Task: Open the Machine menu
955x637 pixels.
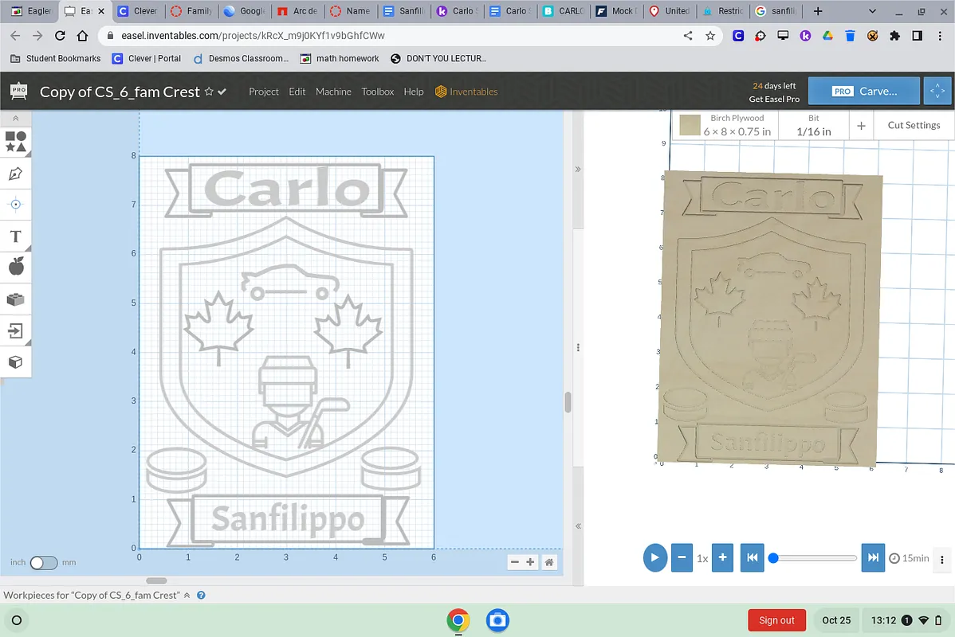Action: coord(333,92)
